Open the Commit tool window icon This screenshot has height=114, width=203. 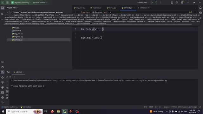[2, 14]
